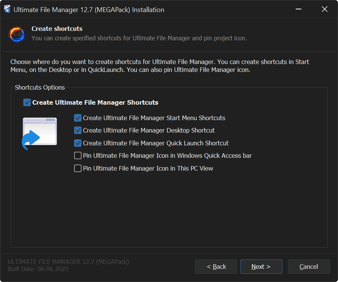
Task: Enable Pin Icon in Windows Quick Access bar
Action: click(78, 155)
